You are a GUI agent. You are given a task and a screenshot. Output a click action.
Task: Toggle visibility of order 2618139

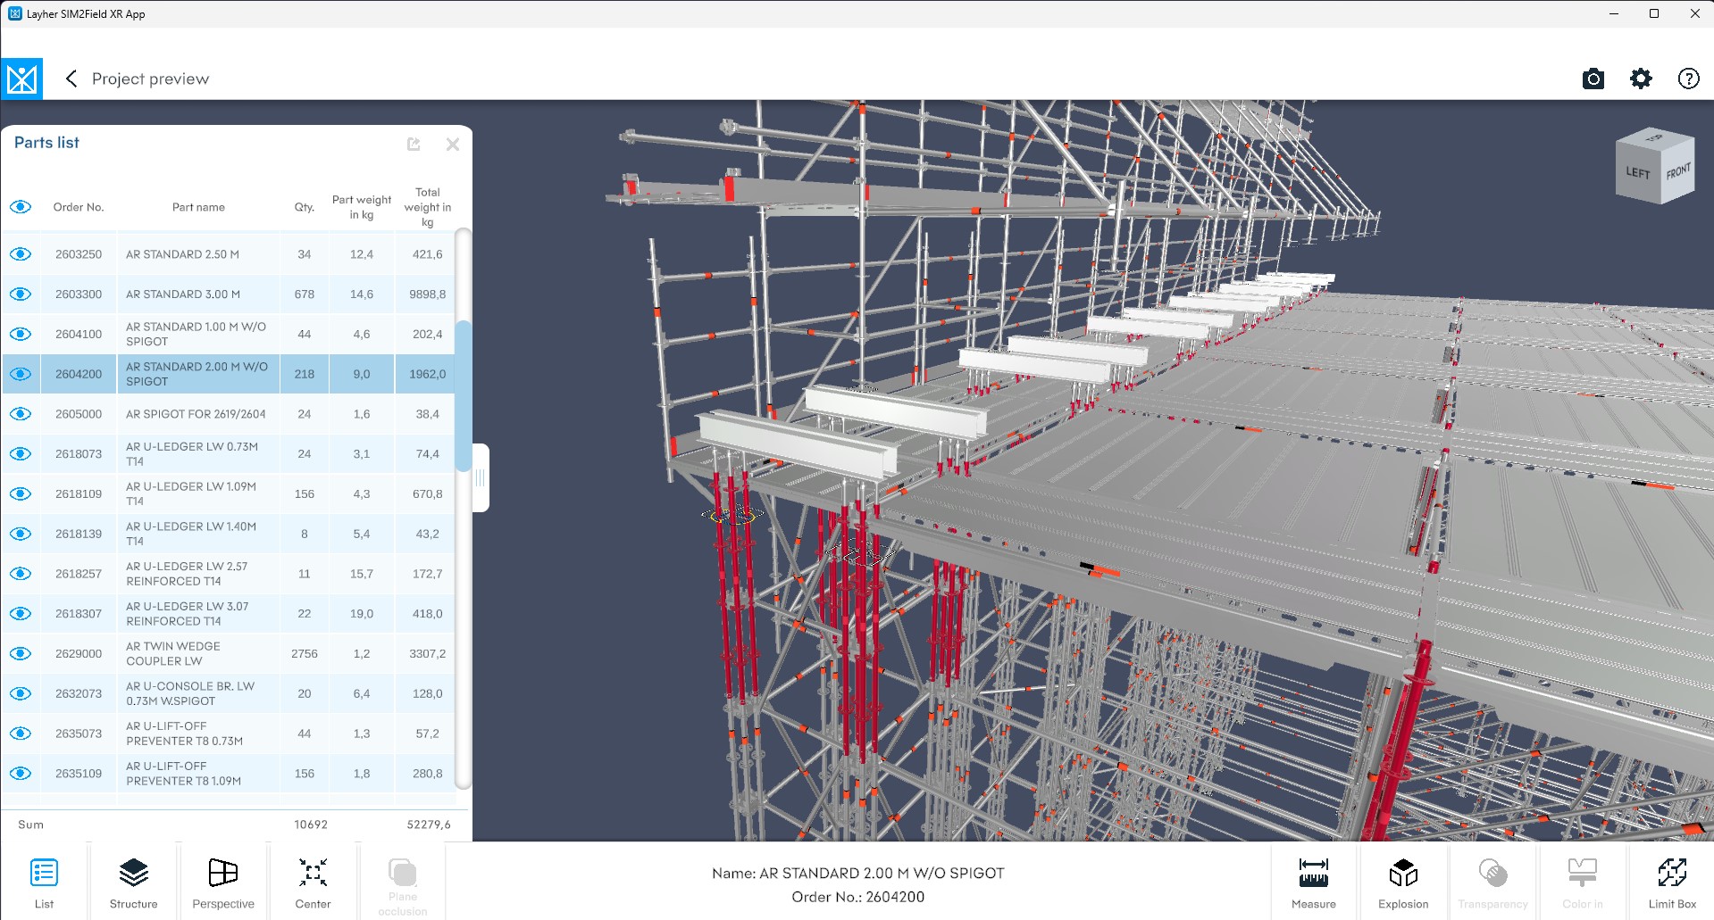click(x=21, y=534)
